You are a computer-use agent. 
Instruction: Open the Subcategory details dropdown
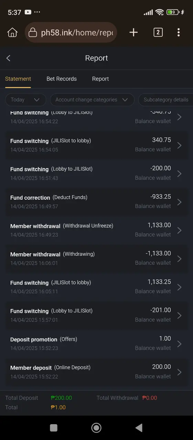tap(166, 100)
